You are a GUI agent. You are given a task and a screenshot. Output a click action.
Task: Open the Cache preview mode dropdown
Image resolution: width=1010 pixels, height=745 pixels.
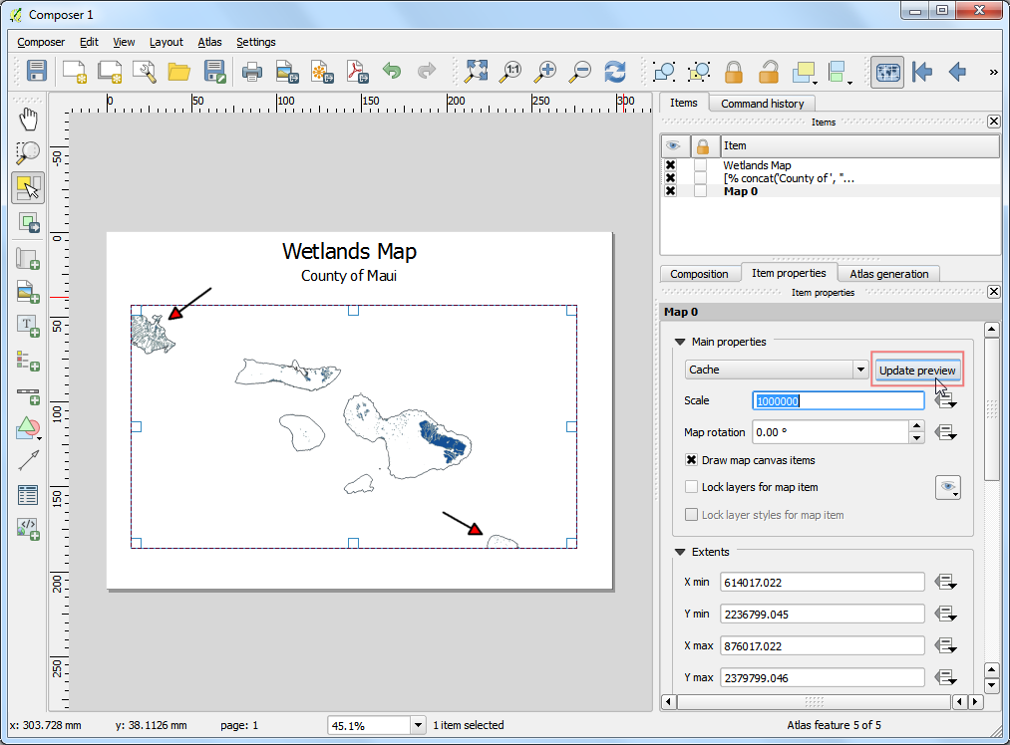(776, 370)
